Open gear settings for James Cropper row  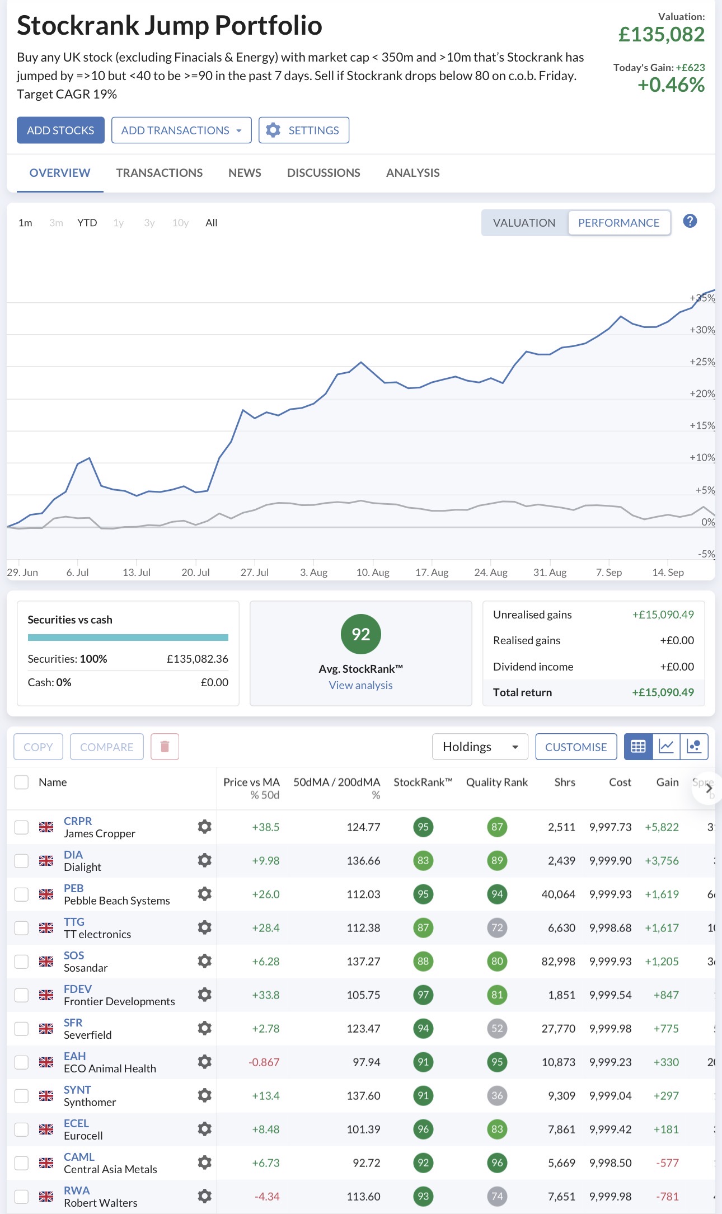205,827
